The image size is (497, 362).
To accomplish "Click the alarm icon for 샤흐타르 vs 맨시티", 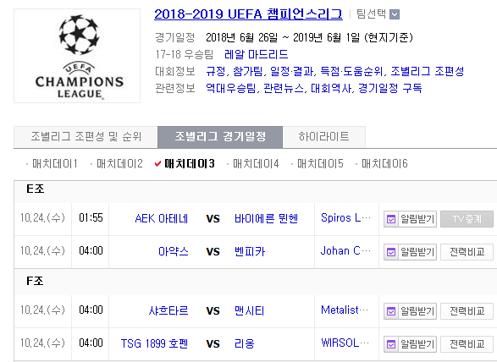I will [391, 311].
